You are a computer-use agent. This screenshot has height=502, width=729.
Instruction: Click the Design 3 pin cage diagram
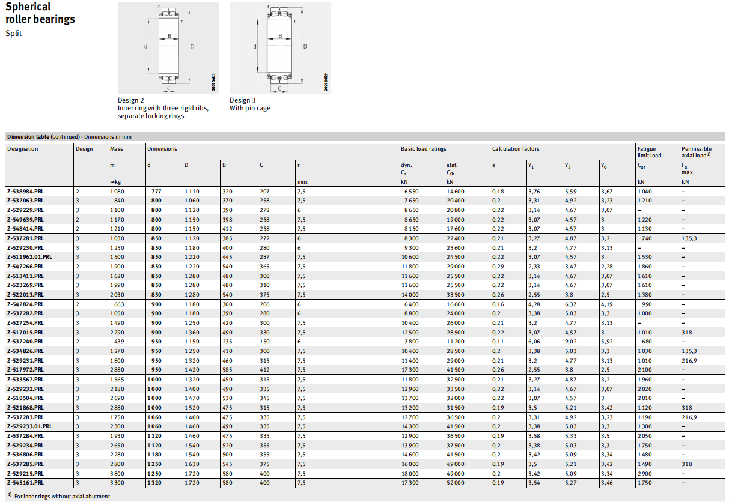tap(280, 48)
